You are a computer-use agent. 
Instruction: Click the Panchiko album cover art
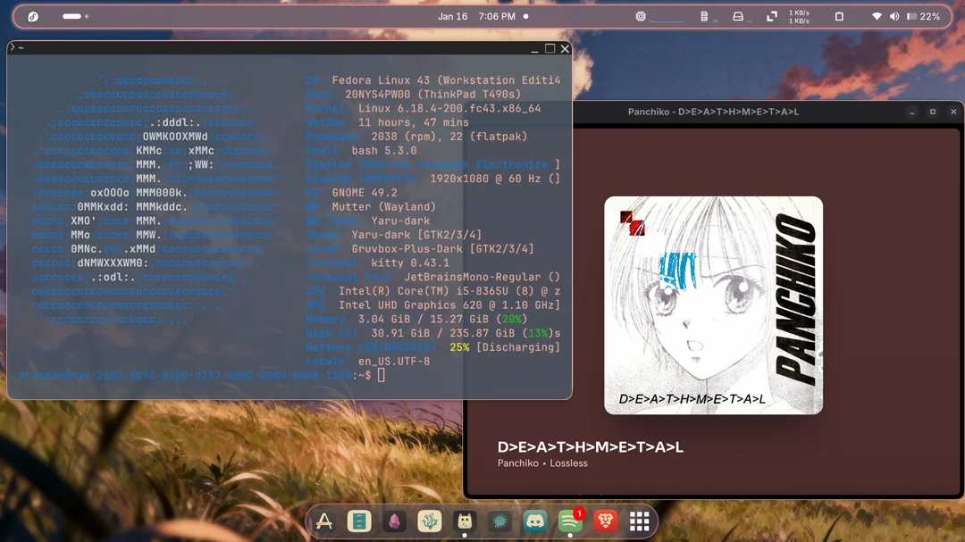713,305
